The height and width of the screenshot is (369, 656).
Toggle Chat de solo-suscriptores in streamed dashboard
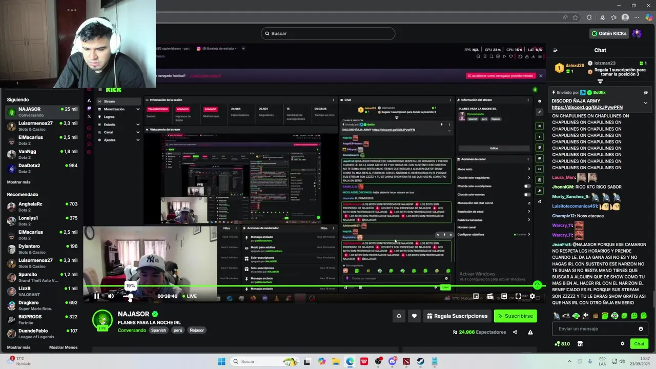[527, 186]
